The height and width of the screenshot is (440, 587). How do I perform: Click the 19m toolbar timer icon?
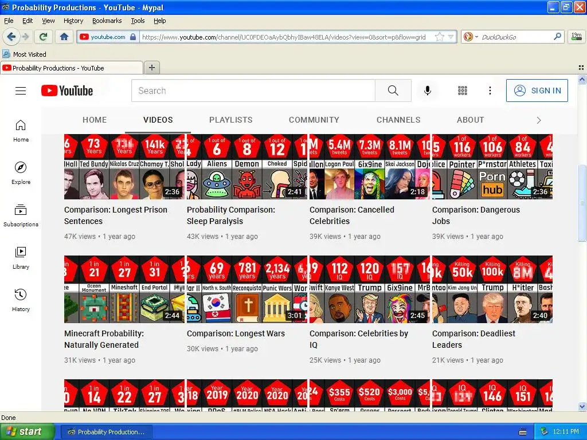(577, 37)
